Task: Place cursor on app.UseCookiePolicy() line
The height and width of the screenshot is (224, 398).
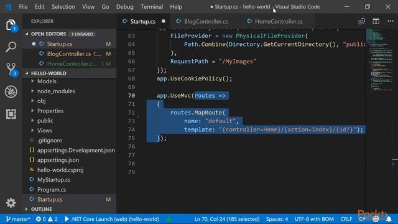Action: point(194,78)
